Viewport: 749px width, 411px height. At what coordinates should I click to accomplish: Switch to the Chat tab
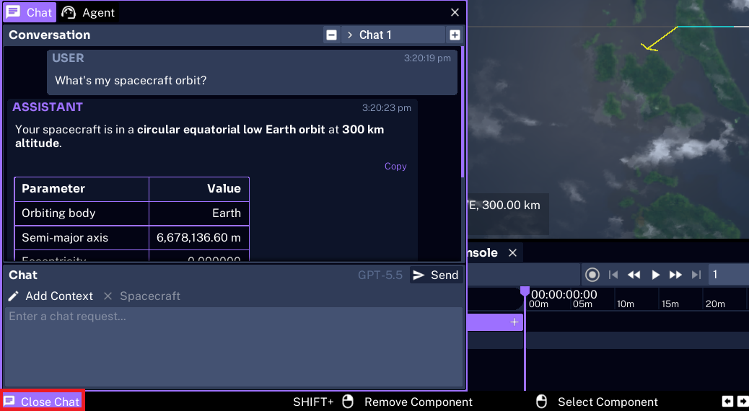[29, 12]
